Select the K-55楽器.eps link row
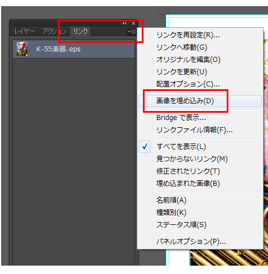 tap(74, 49)
